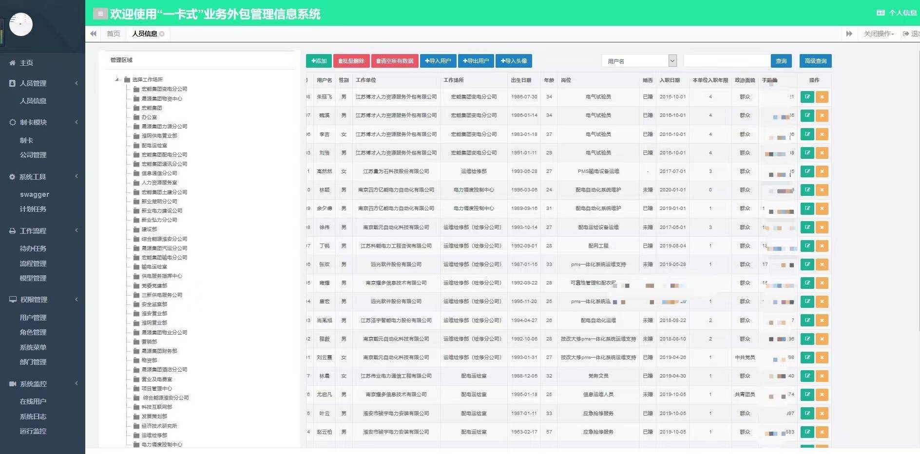Click the tab scroll-right double arrow
The image size is (920, 454).
coord(849,34)
